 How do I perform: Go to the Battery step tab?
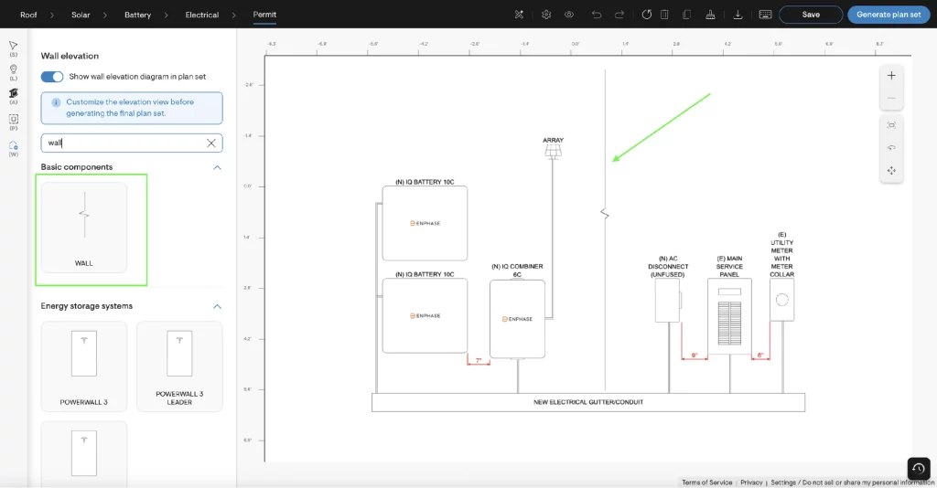pos(137,15)
